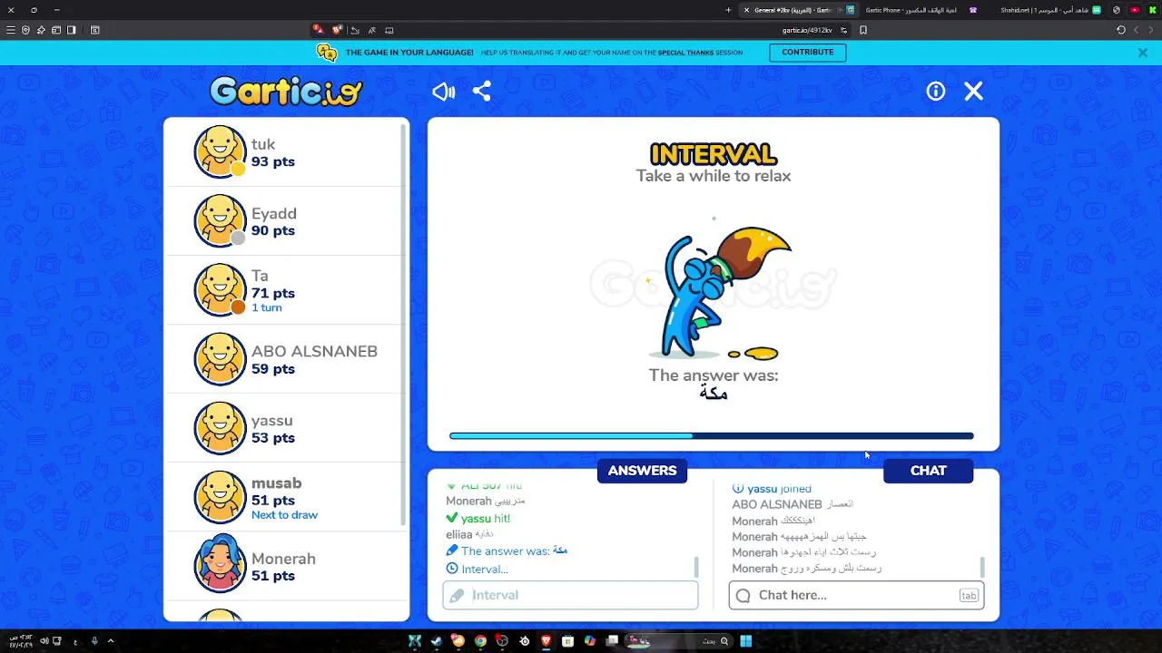The width and height of the screenshot is (1162, 653).
Task: Click the player list scrollbar
Action: [x=405, y=325]
